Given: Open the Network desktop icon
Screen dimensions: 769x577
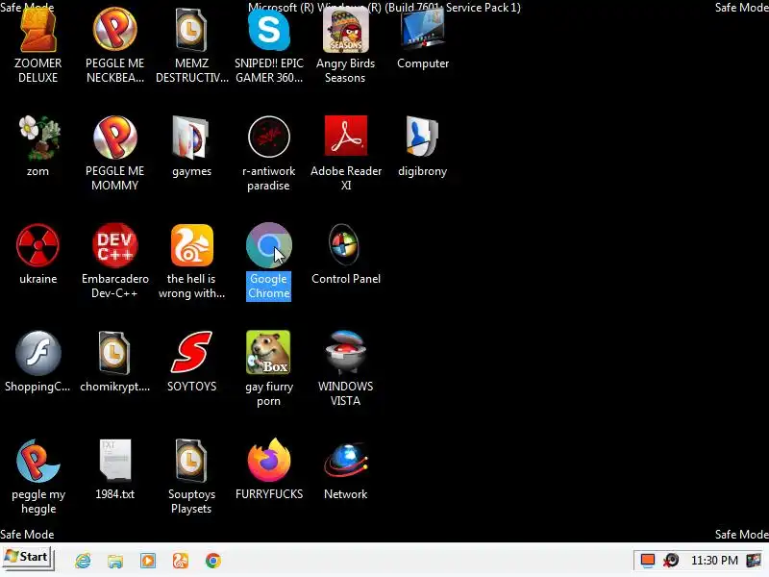Looking at the screenshot, I should coord(346,462).
